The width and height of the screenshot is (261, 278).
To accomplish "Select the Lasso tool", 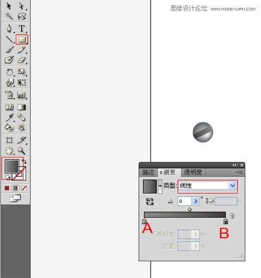I will point(21,16).
